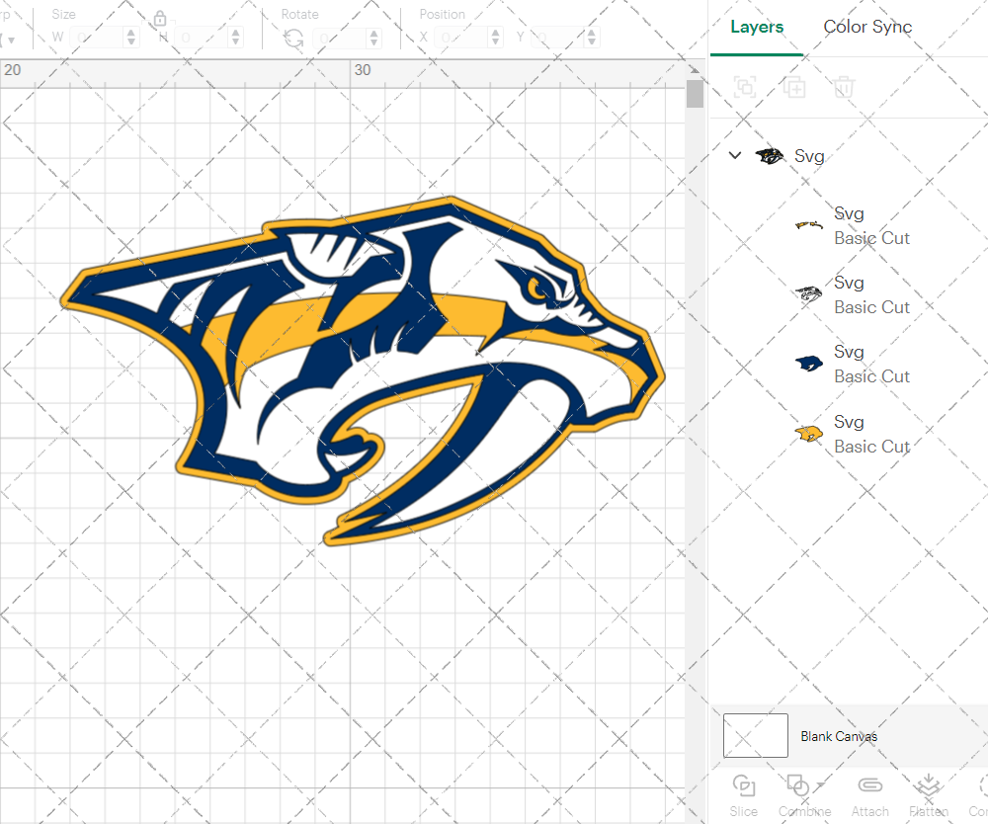The height and width of the screenshot is (824, 988).
Task: Switch to the Layers tab
Action: tap(757, 27)
